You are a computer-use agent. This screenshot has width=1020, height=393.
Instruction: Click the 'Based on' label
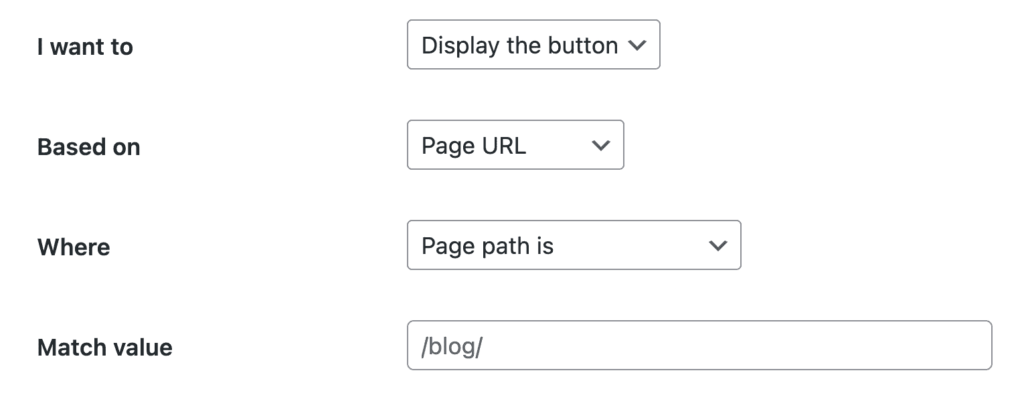pos(89,147)
